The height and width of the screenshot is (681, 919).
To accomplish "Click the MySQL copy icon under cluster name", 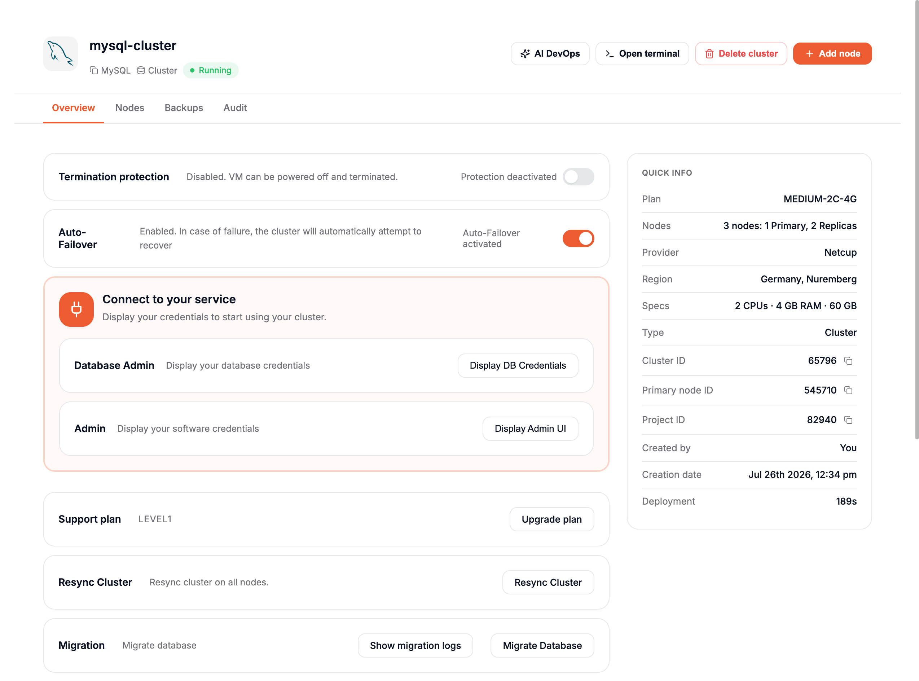I will point(94,70).
